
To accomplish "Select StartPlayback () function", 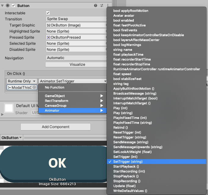I will click(x=156, y=166).
